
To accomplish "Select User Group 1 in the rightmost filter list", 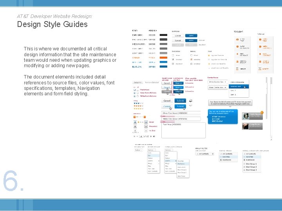I will [251, 164].
